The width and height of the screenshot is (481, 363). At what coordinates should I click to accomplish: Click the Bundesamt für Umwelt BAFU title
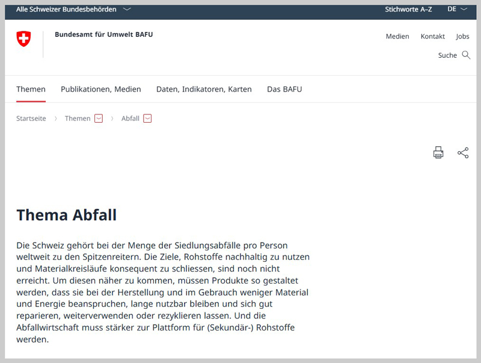[103, 35]
